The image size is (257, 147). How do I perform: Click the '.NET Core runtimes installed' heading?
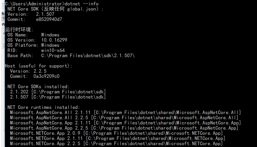coord(42,107)
